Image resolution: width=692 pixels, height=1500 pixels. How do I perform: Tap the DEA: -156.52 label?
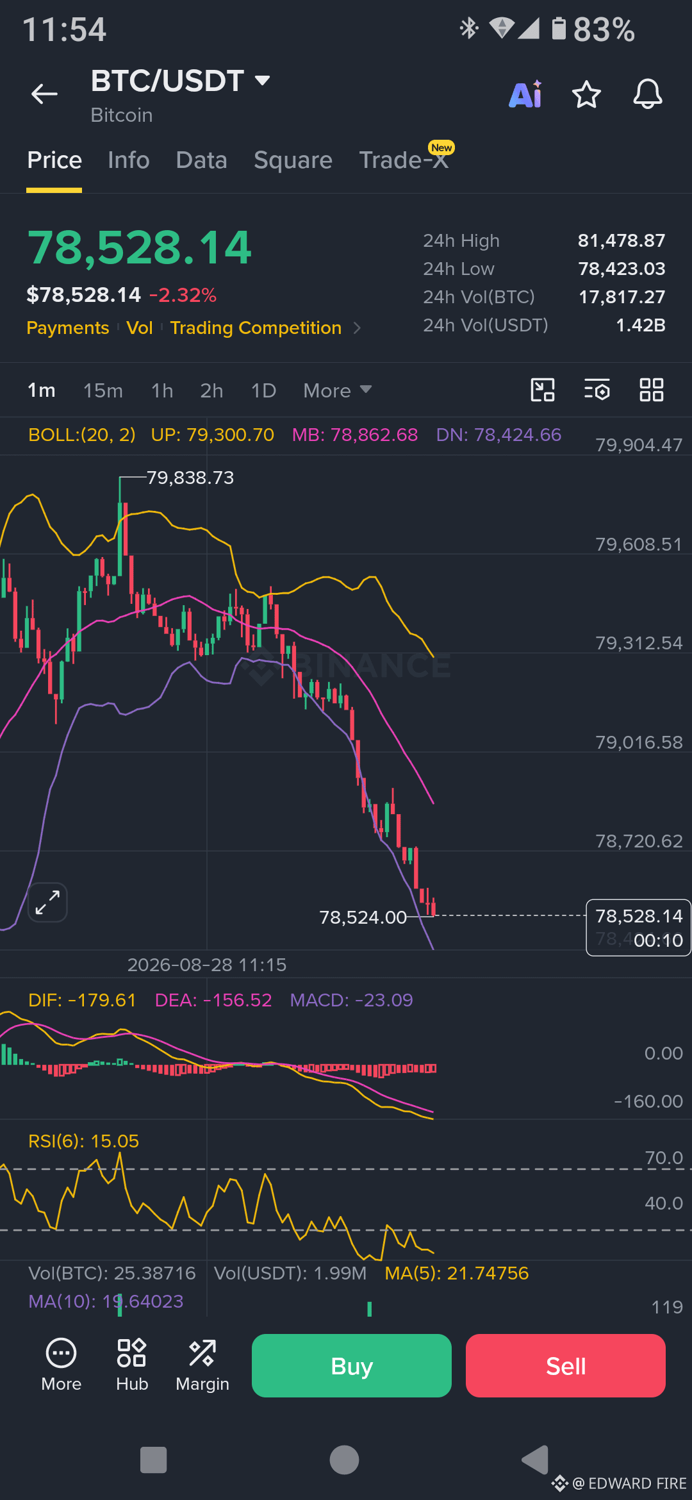coord(213,1000)
